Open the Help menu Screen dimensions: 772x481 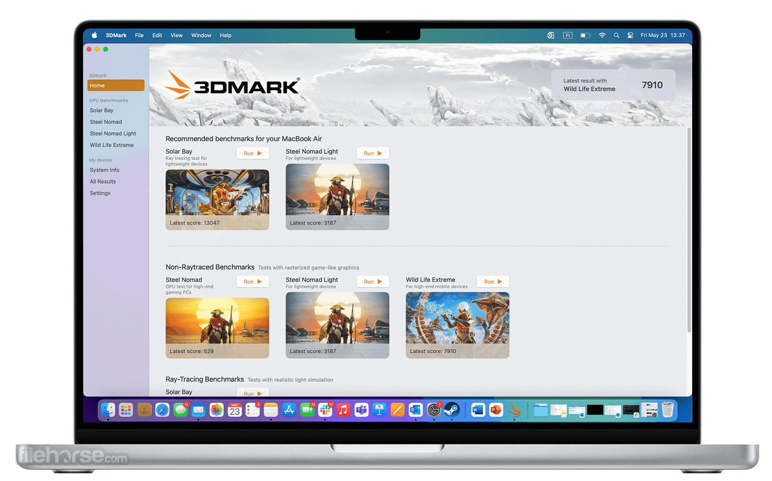pyautogui.click(x=225, y=35)
